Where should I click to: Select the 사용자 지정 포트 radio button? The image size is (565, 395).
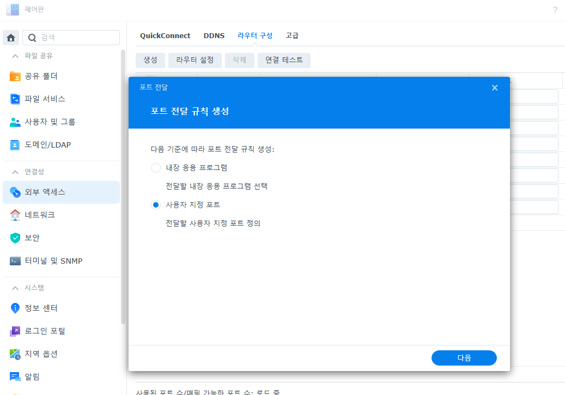[x=156, y=205]
